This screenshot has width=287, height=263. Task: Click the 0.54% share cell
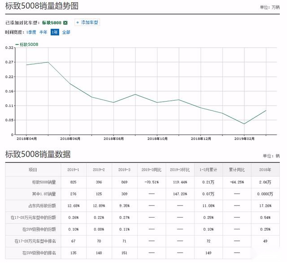pos(265,218)
